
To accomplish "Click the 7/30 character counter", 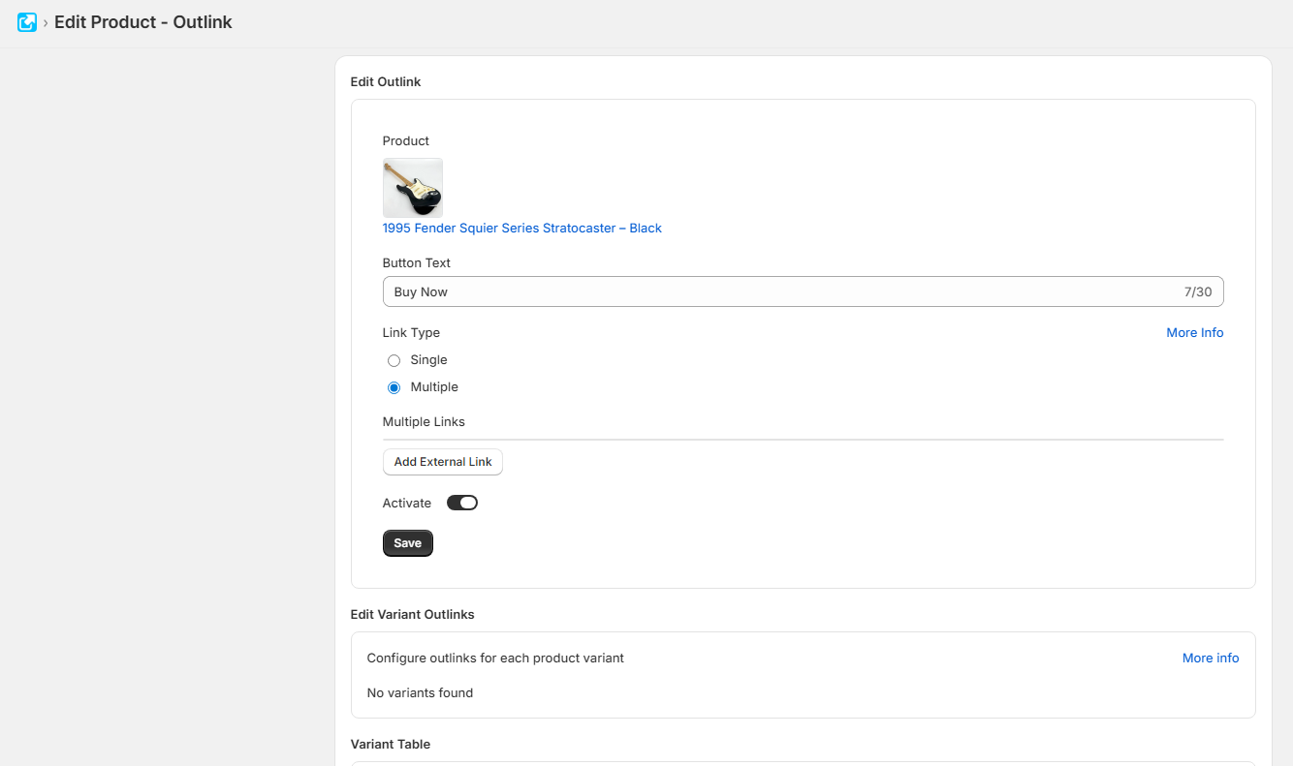I will tap(1198, 292).
